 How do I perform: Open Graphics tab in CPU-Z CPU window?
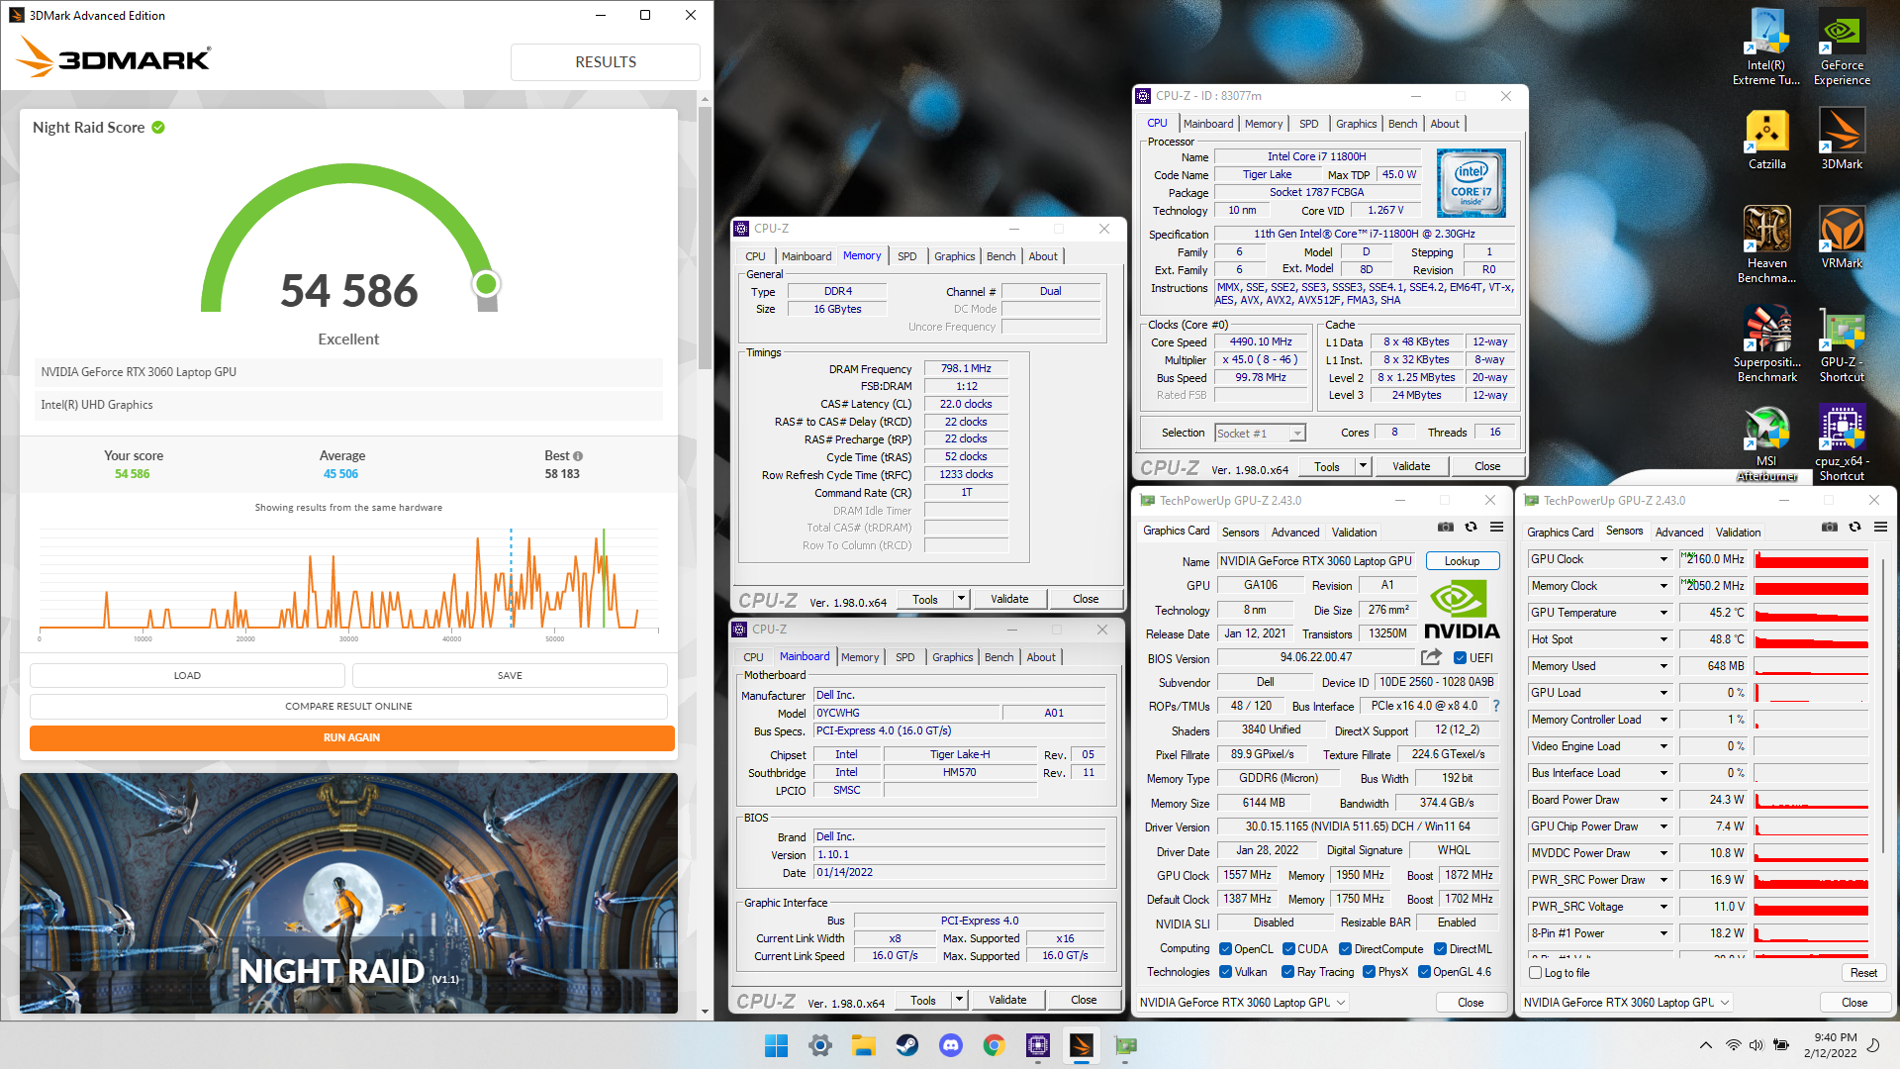1356,124
